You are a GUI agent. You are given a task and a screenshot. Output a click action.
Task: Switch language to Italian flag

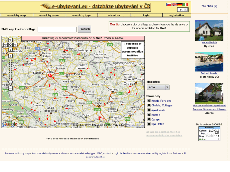pyautogui.click(x=186, y=4)
